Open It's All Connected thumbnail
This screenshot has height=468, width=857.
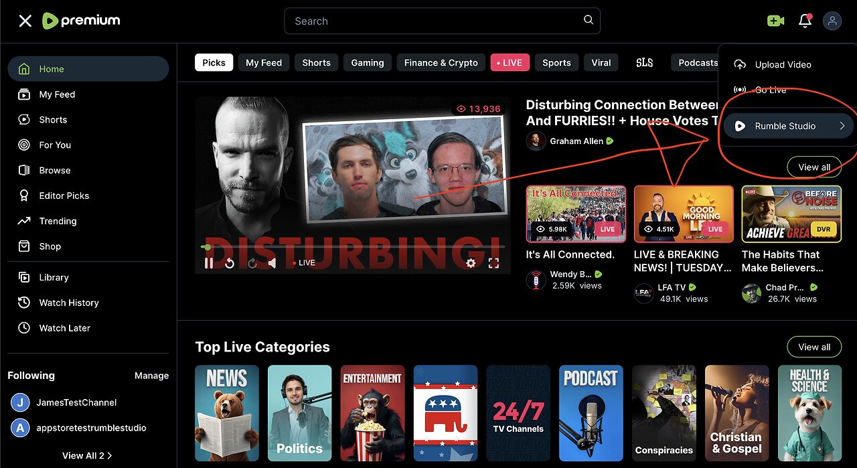(576, 214)
